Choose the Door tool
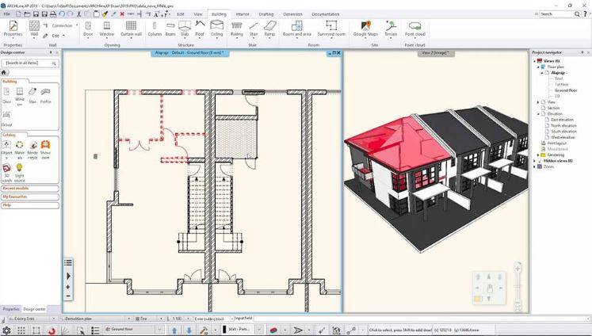This screenshot has width=592, height=336. [88, 29]
